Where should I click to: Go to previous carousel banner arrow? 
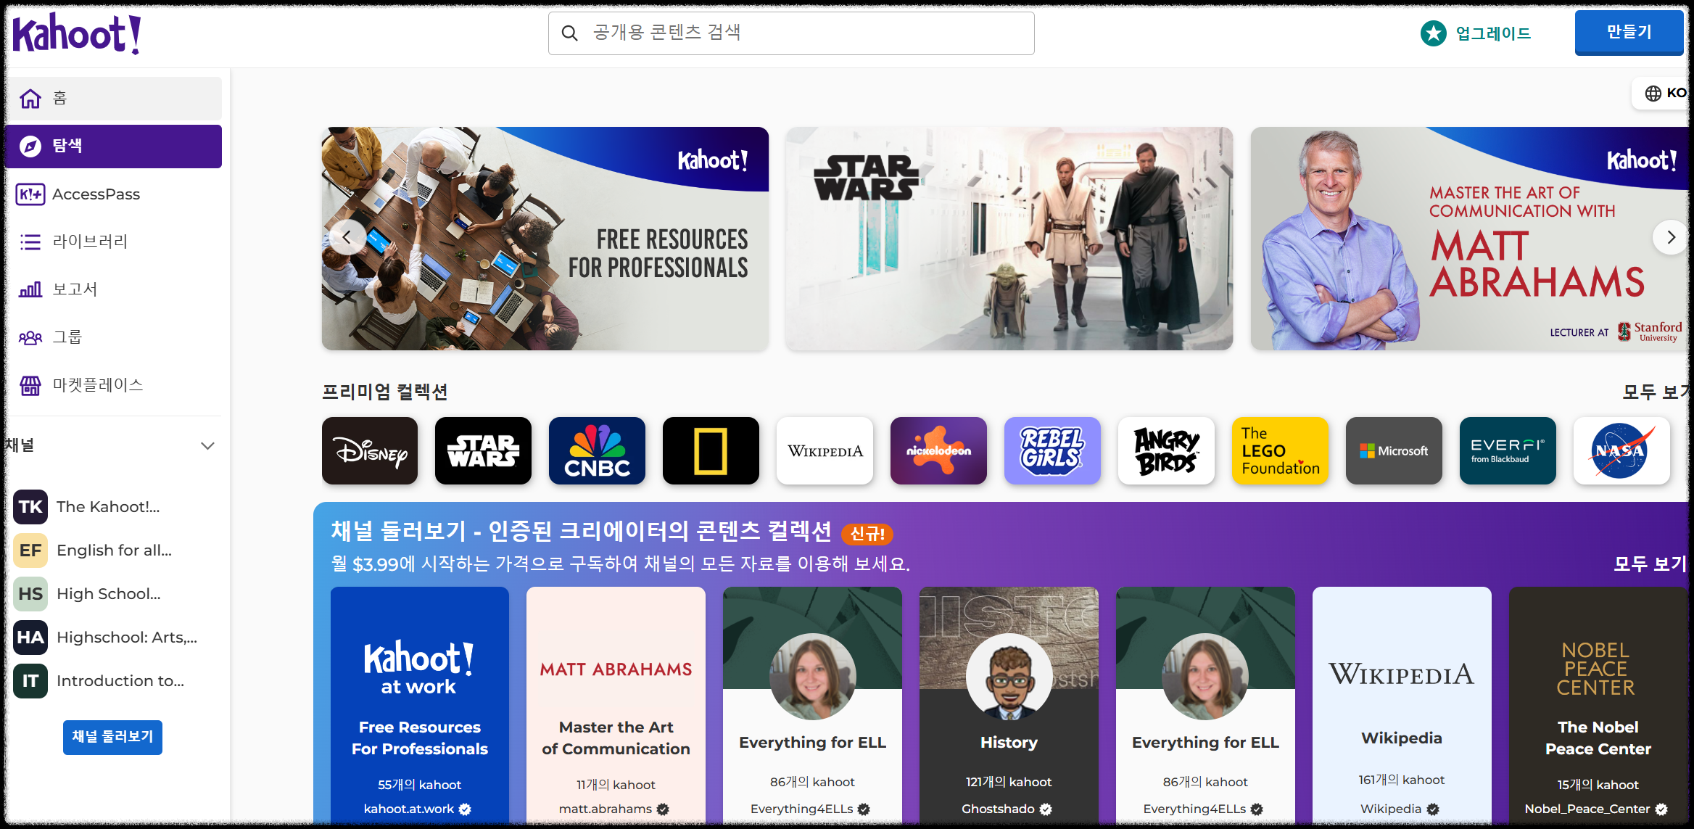[347, 237]
